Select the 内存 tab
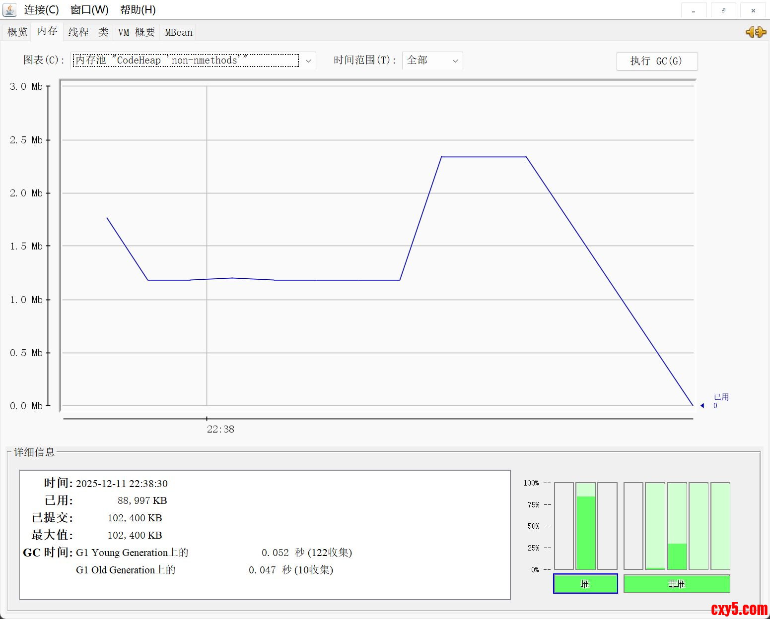Screen dimensions: 770x619 pos(47,31)
